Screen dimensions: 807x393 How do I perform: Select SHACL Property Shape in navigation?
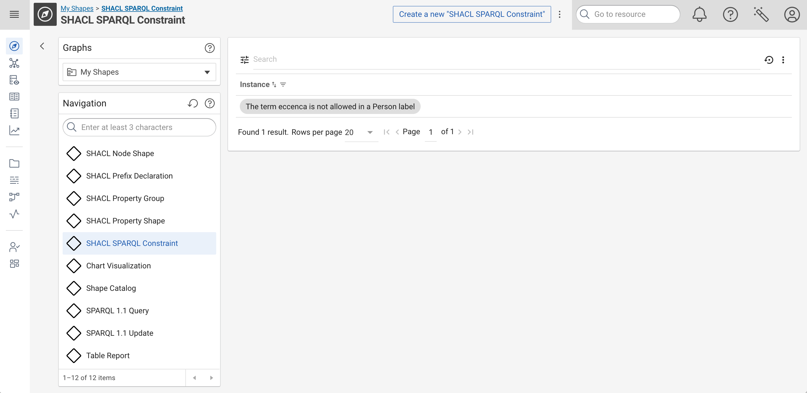125,221
